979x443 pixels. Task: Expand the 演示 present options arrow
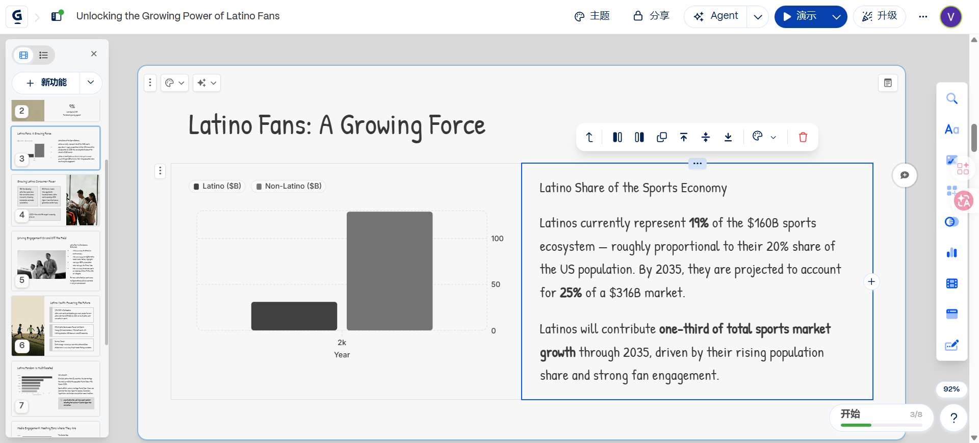pos(836,17)
